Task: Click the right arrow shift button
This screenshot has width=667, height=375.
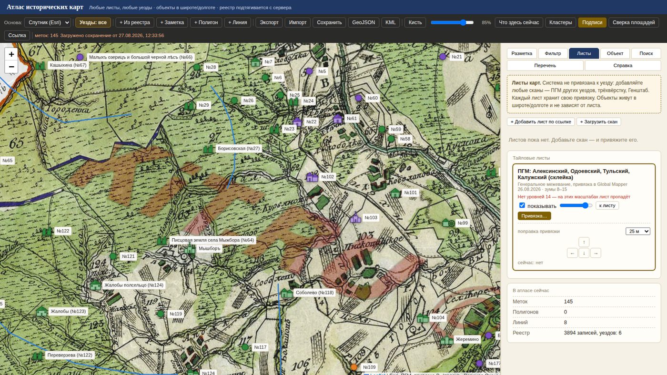Action: pos(596,253)
